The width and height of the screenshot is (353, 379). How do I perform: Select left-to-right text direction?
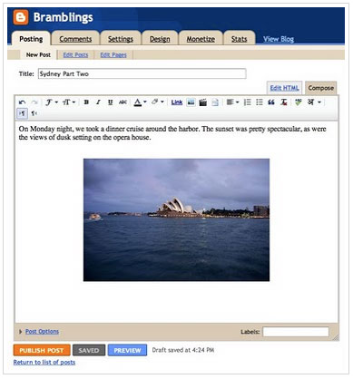coord(23,113)
